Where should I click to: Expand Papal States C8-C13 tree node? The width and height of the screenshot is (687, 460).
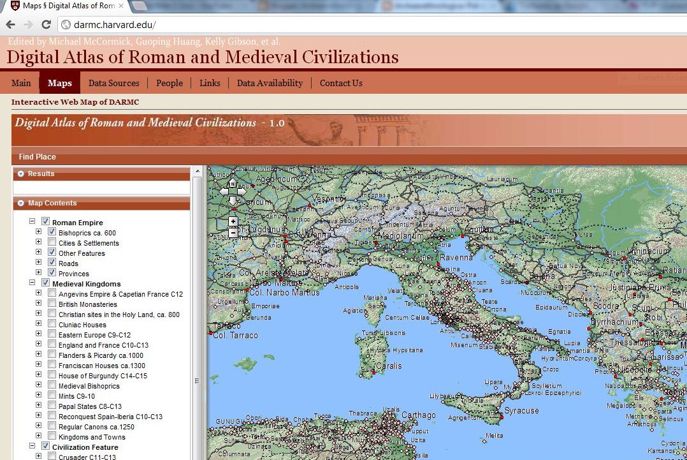click(x=38, y=405)
